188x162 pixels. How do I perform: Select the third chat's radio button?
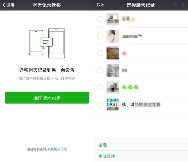pos(100,53)
